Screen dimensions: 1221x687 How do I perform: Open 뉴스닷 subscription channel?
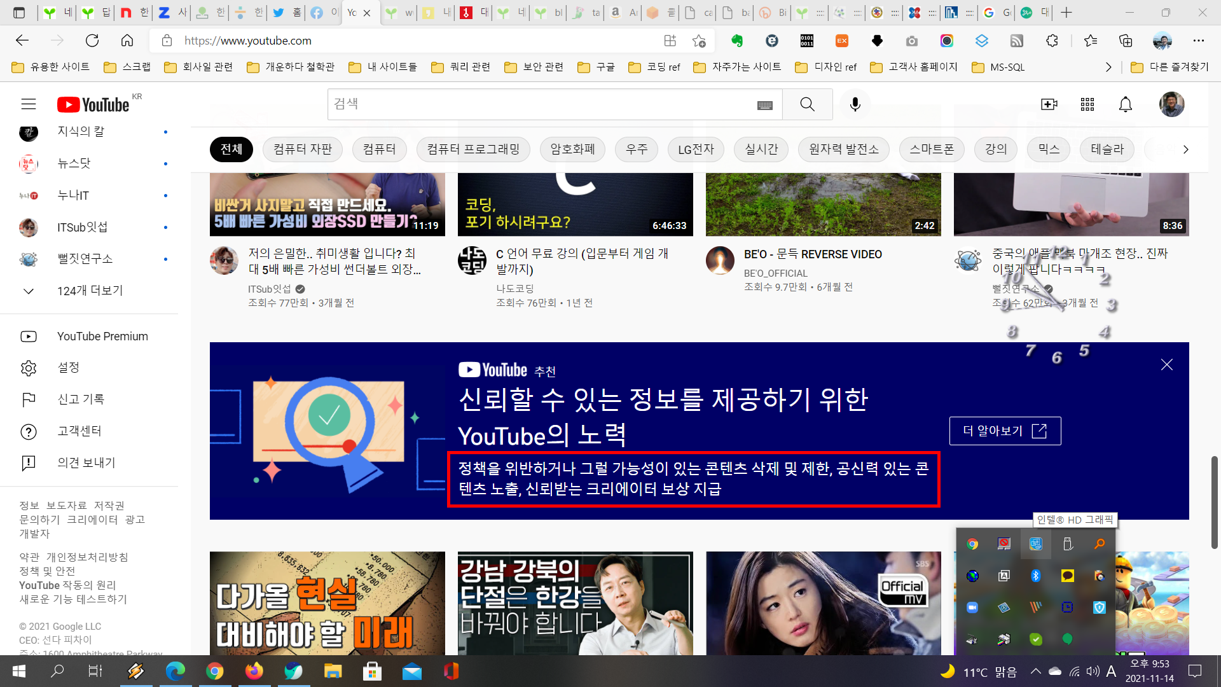tap(89, 163)
